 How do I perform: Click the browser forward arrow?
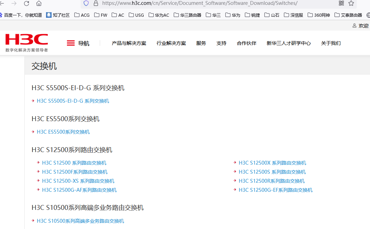point(14,3)
